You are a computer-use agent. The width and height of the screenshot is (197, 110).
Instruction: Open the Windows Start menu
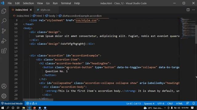(2, 108)
